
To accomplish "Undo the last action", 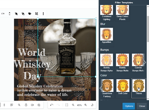I will 52,105.
